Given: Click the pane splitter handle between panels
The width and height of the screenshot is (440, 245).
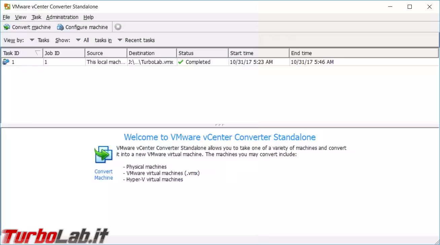Looking at the screenshot, I should pyautogui.click(x=220, y=125).
